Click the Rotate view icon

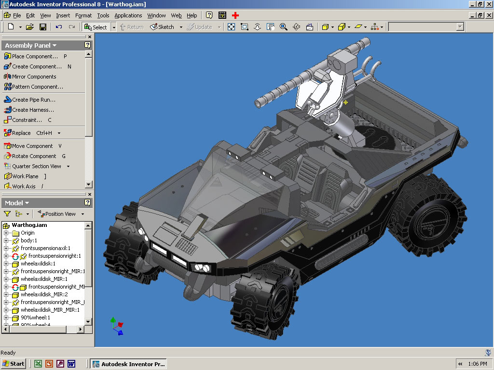297,27
